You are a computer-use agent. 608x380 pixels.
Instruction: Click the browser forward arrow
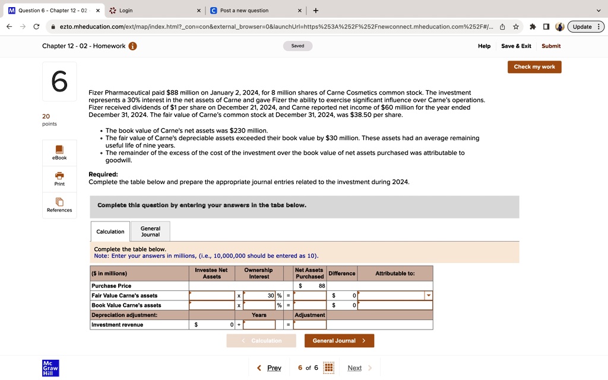pyautogui.click(x=23, y=27)
